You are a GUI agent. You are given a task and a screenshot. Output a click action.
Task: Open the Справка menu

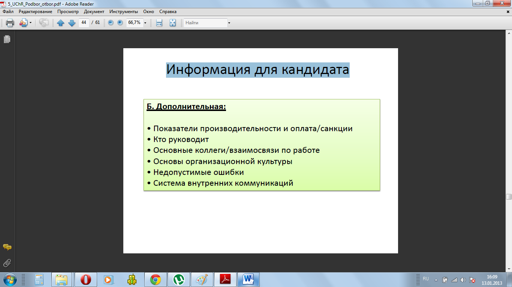pos(168,12)
